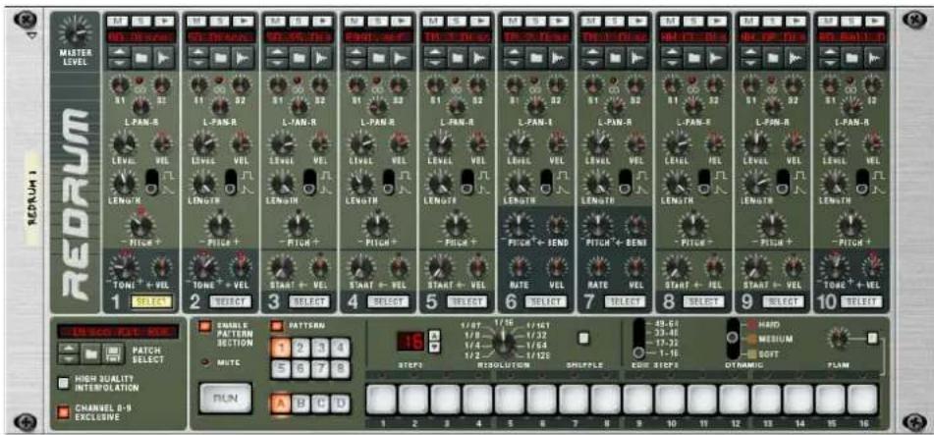Select pattern 8 button
934x435 pixels.
[x=340, y=369]
